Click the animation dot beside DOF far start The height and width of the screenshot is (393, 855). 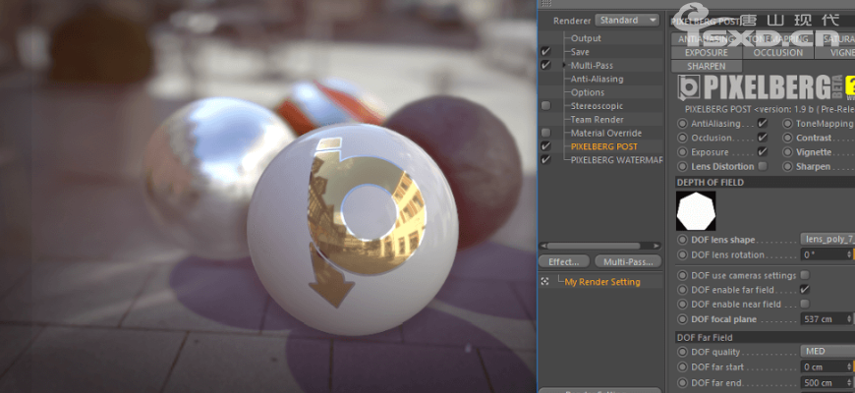682,366
